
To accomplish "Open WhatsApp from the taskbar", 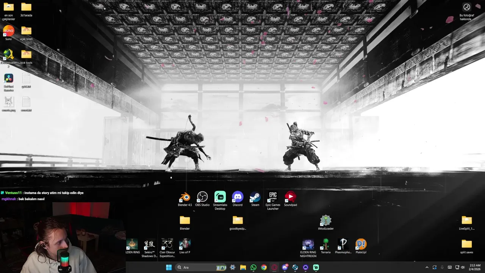I will [x=253, y=267].
